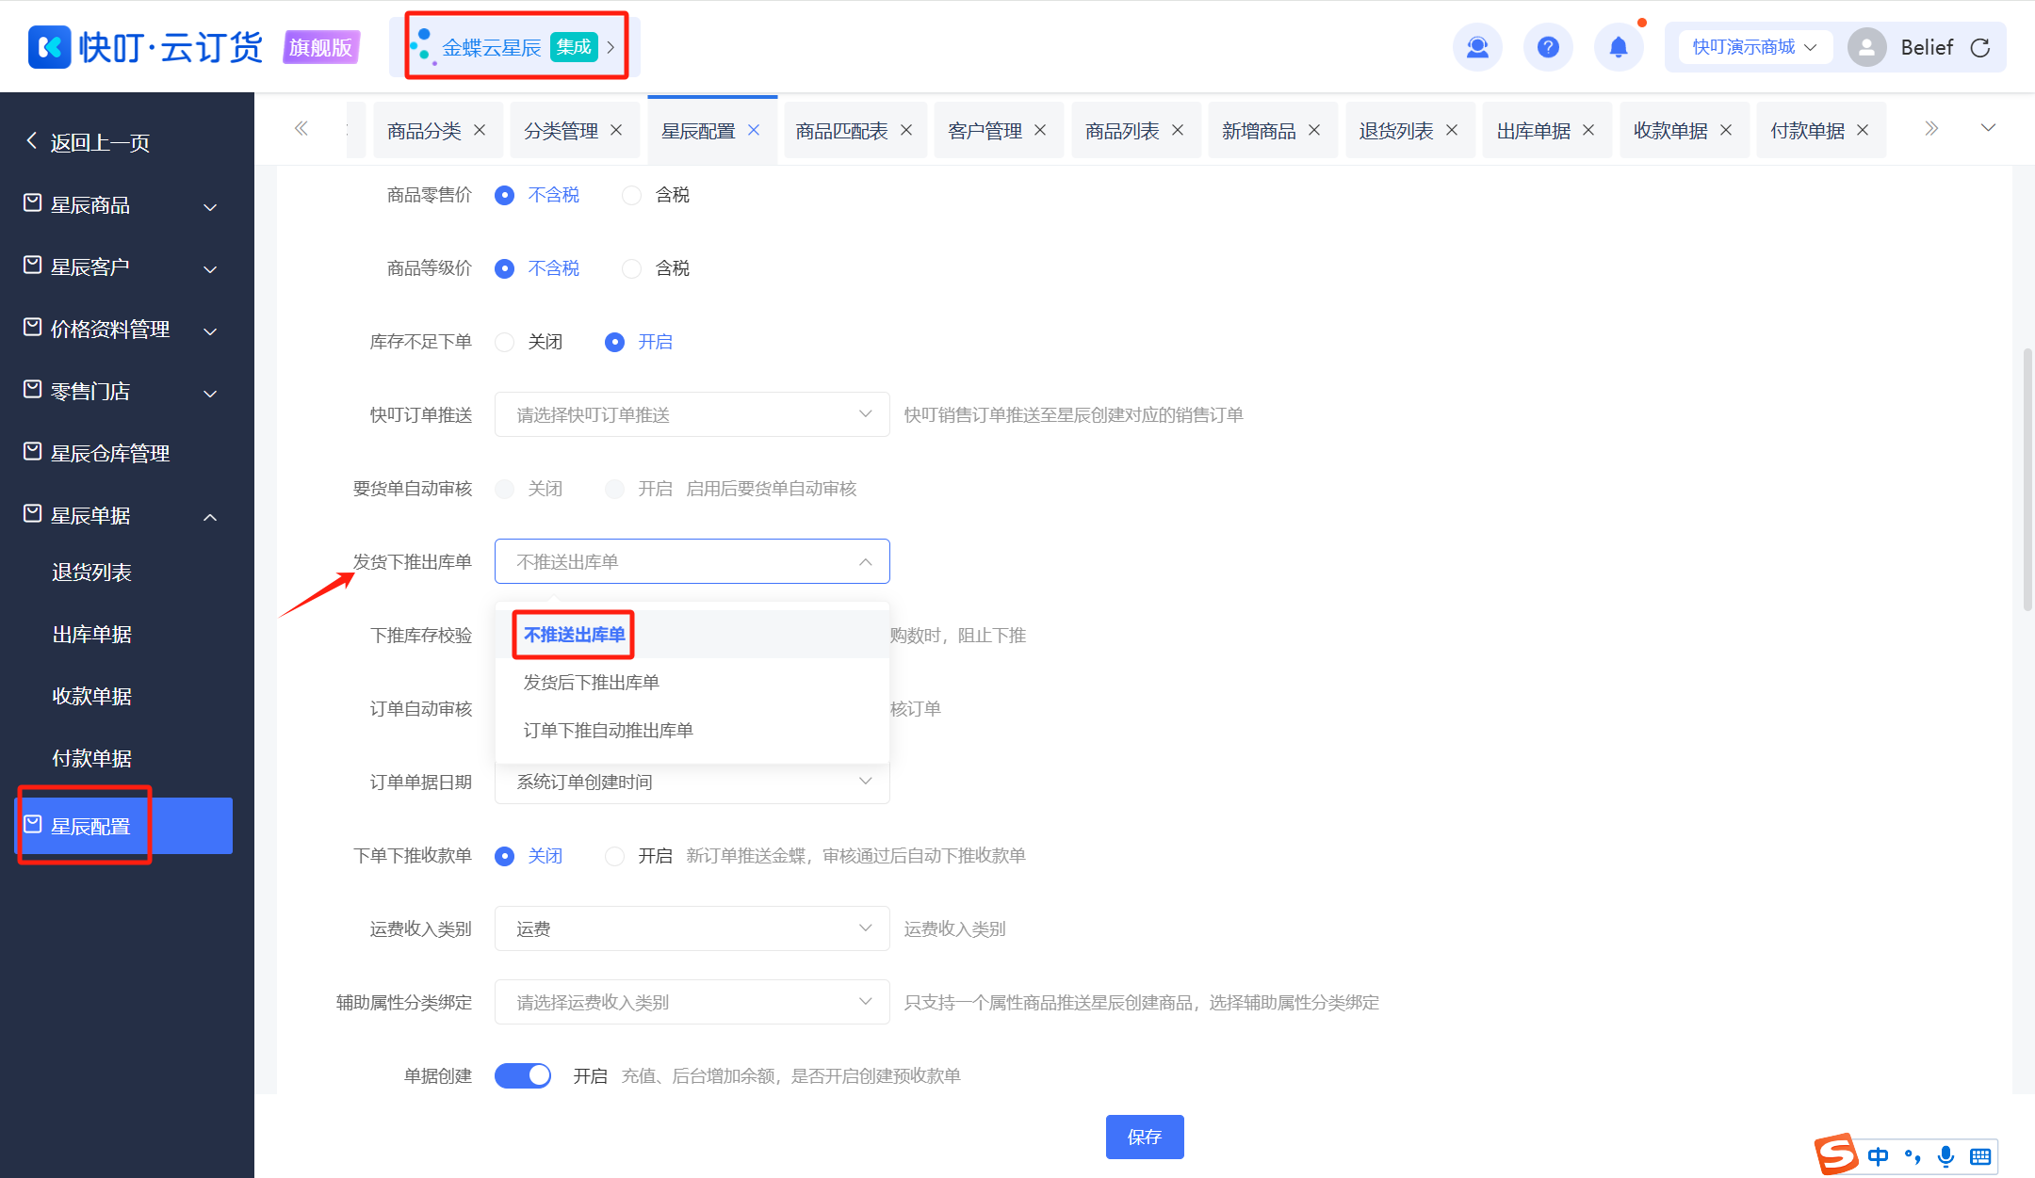Click the Sogou microphone voice input icon

[x=1945, y=1156]
